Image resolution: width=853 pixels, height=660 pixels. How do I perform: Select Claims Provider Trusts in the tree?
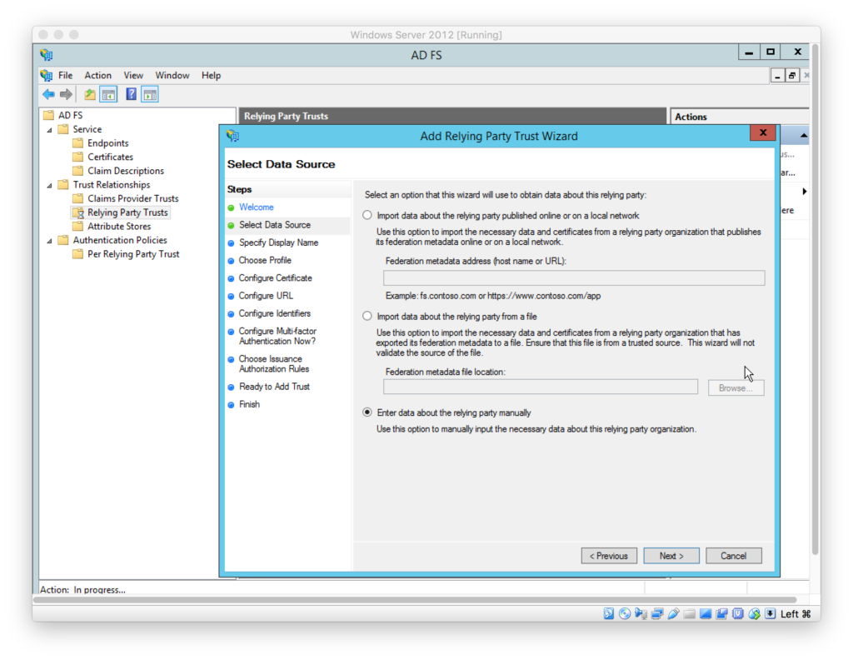pyautogui.click(x=132, y=198)
